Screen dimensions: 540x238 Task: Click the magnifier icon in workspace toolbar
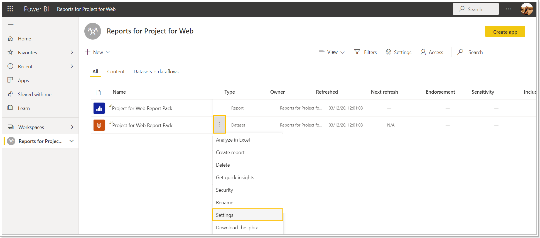460,52
